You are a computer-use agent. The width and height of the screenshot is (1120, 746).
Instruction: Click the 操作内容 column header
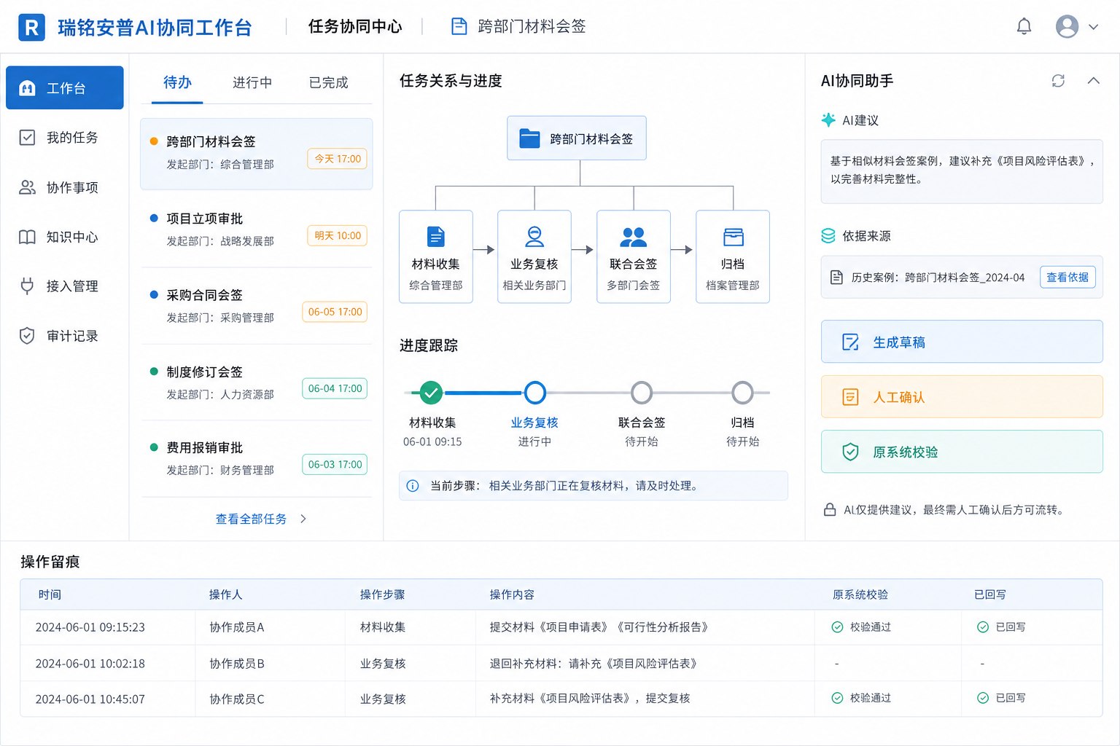click(x=512, y=594)
